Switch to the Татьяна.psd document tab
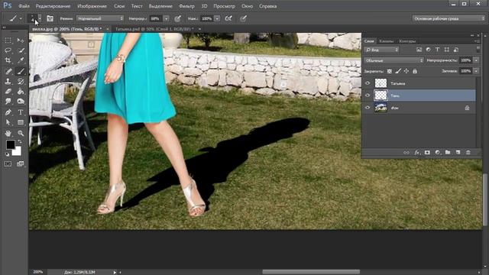 click(154, 29)
